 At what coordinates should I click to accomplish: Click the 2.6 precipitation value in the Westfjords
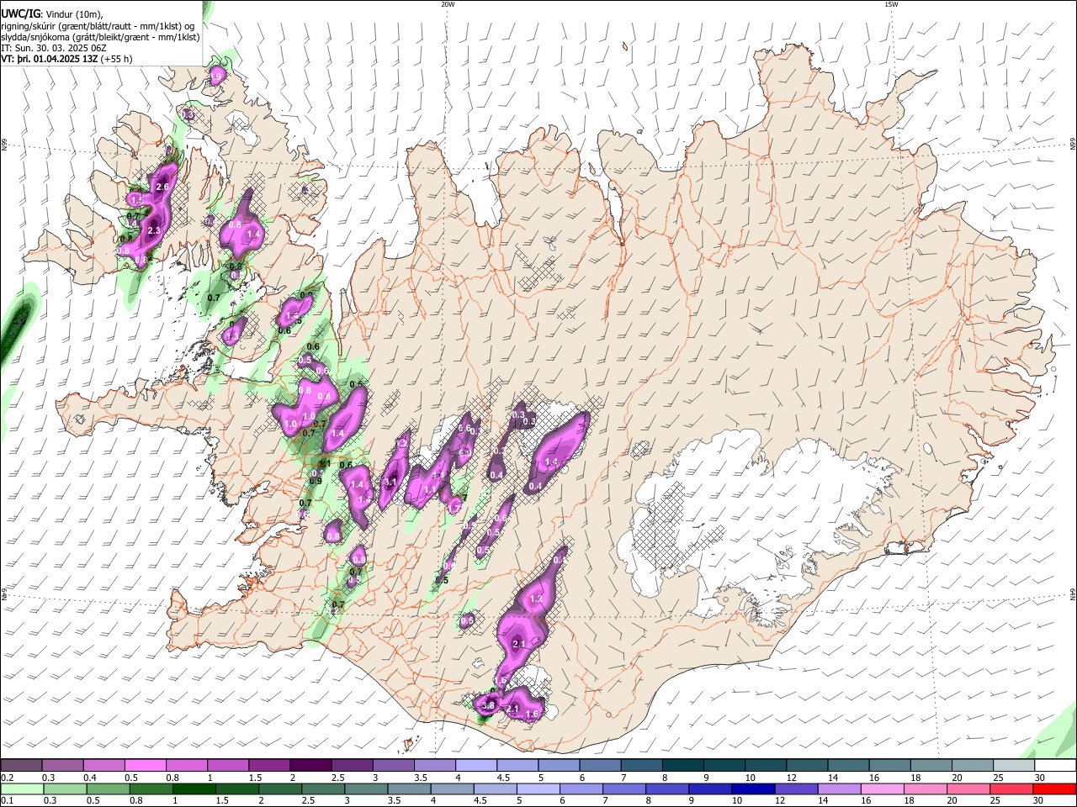(x=163, y=187)
